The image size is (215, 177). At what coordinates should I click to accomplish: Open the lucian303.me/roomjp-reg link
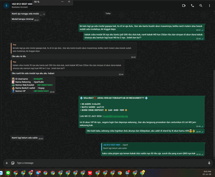(x=115, y=116)
